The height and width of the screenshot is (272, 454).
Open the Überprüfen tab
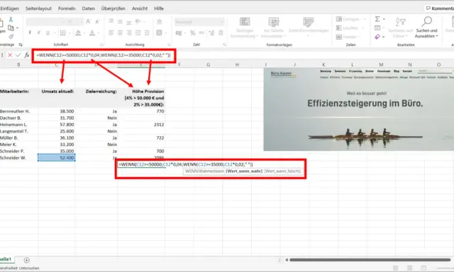113,8
